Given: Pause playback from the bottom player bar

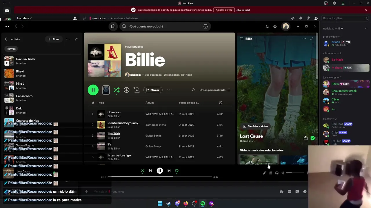Looking at the screenshot, I should point(160,171).
